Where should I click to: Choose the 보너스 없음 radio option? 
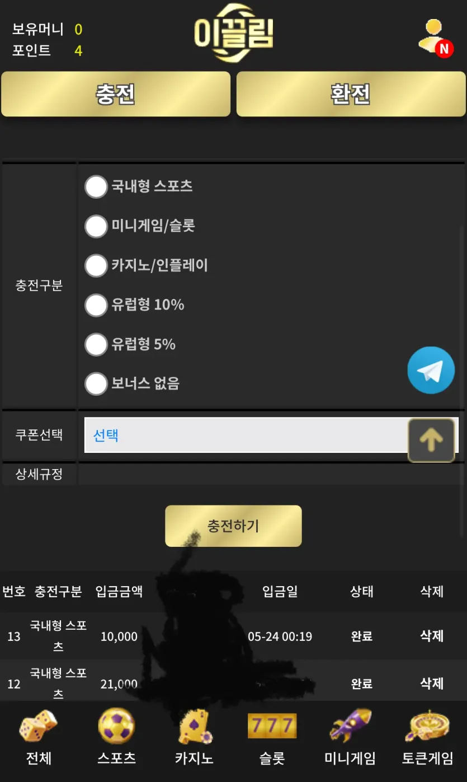click(96, 384)
